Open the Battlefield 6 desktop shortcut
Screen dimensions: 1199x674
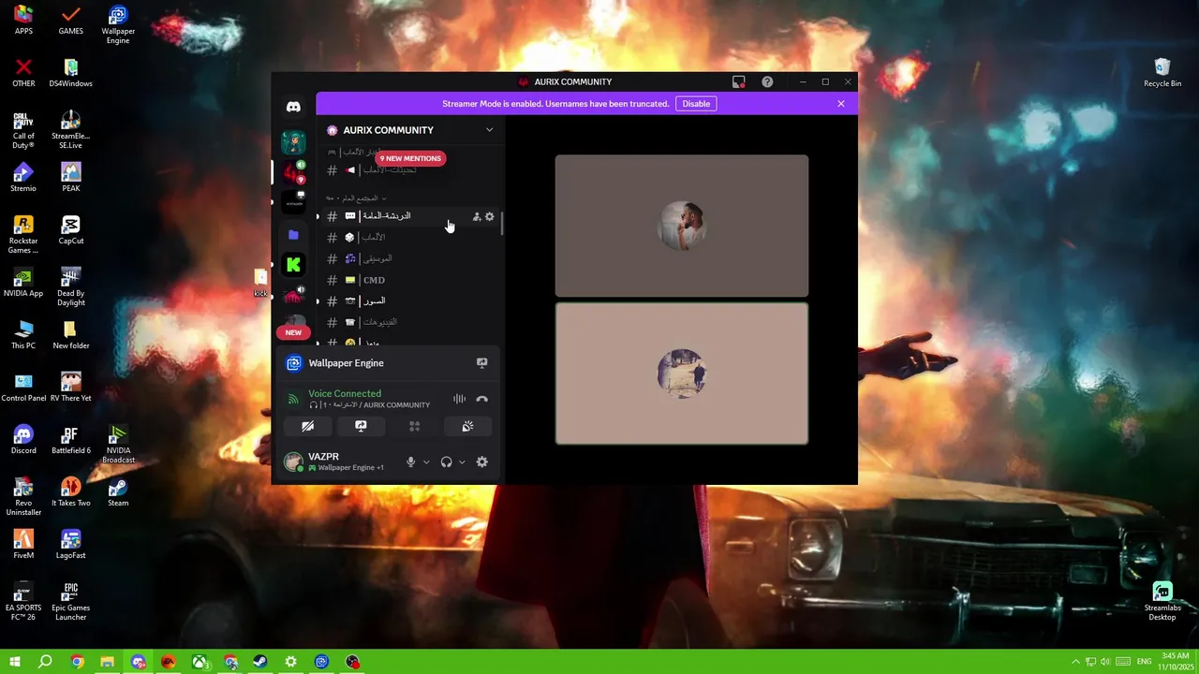tap(71, 440)
